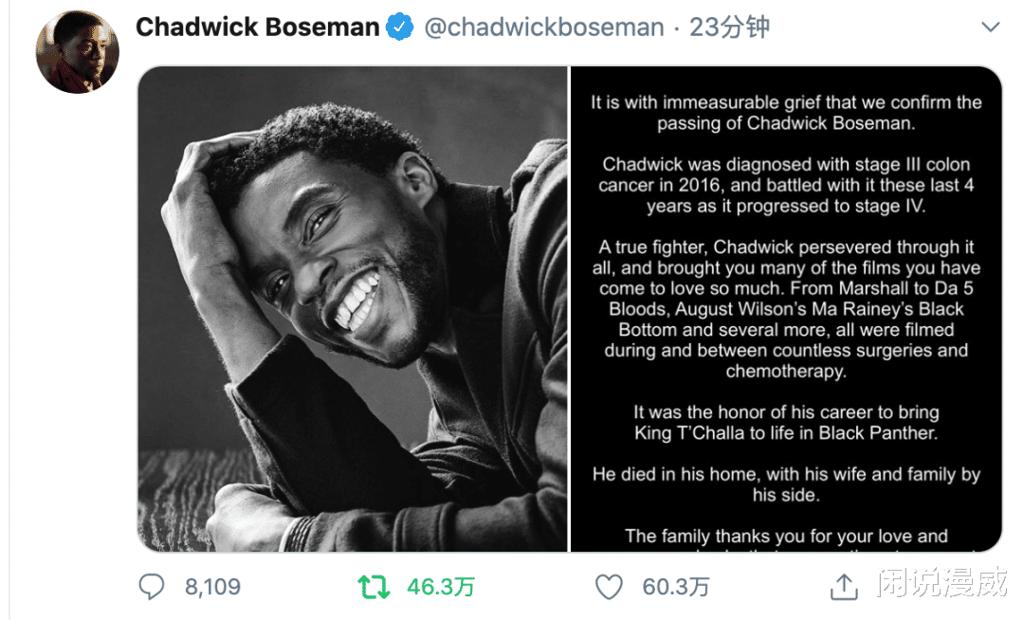The image size is (1024, 620).
Task: Expand the tweet options chevron
Action: pos(990,27)
